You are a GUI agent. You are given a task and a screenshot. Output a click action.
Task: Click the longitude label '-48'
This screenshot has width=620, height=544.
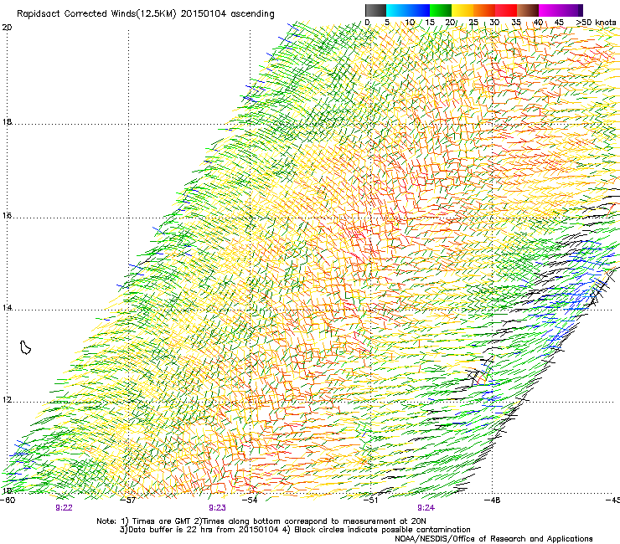tap(493, 500)
